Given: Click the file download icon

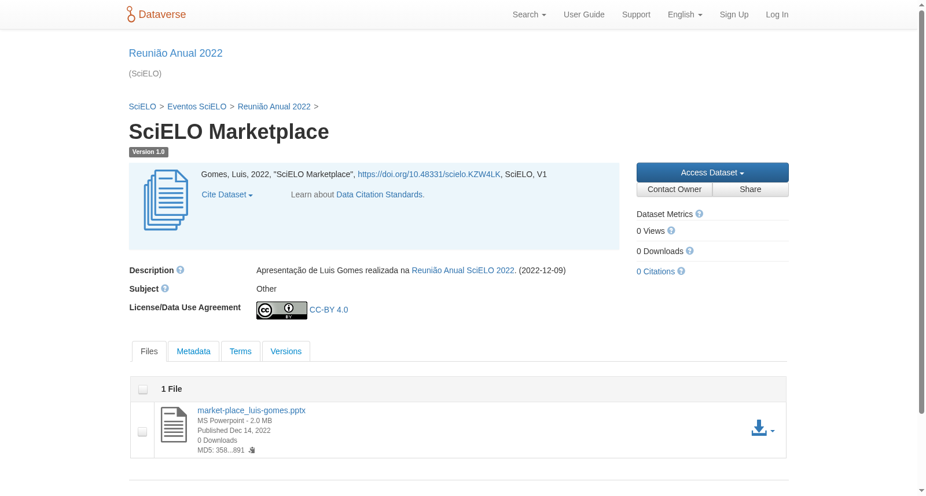Looking at the screenshot, I should [759, 428].
